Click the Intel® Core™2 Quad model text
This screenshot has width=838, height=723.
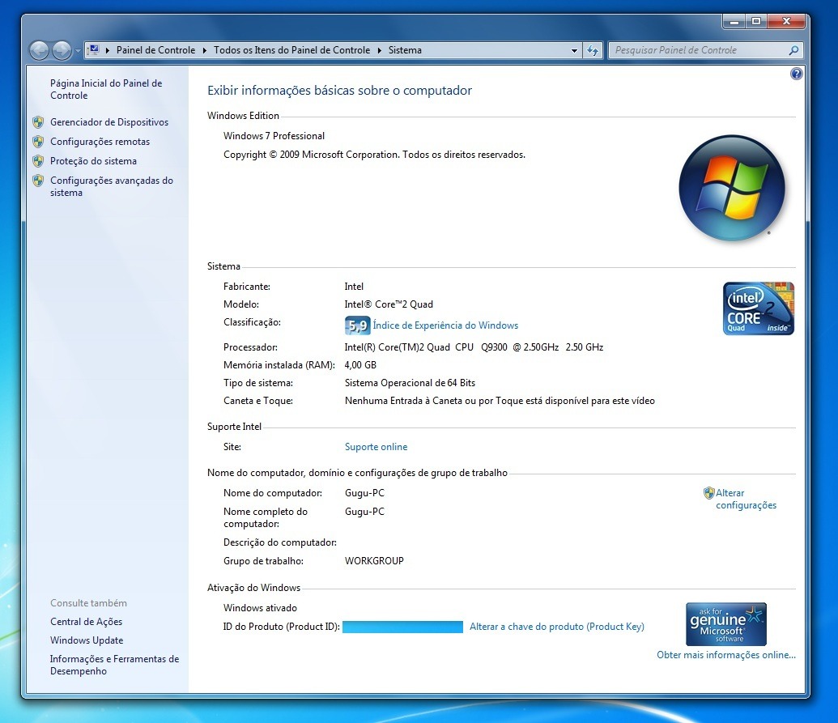[x=389, y=304]
